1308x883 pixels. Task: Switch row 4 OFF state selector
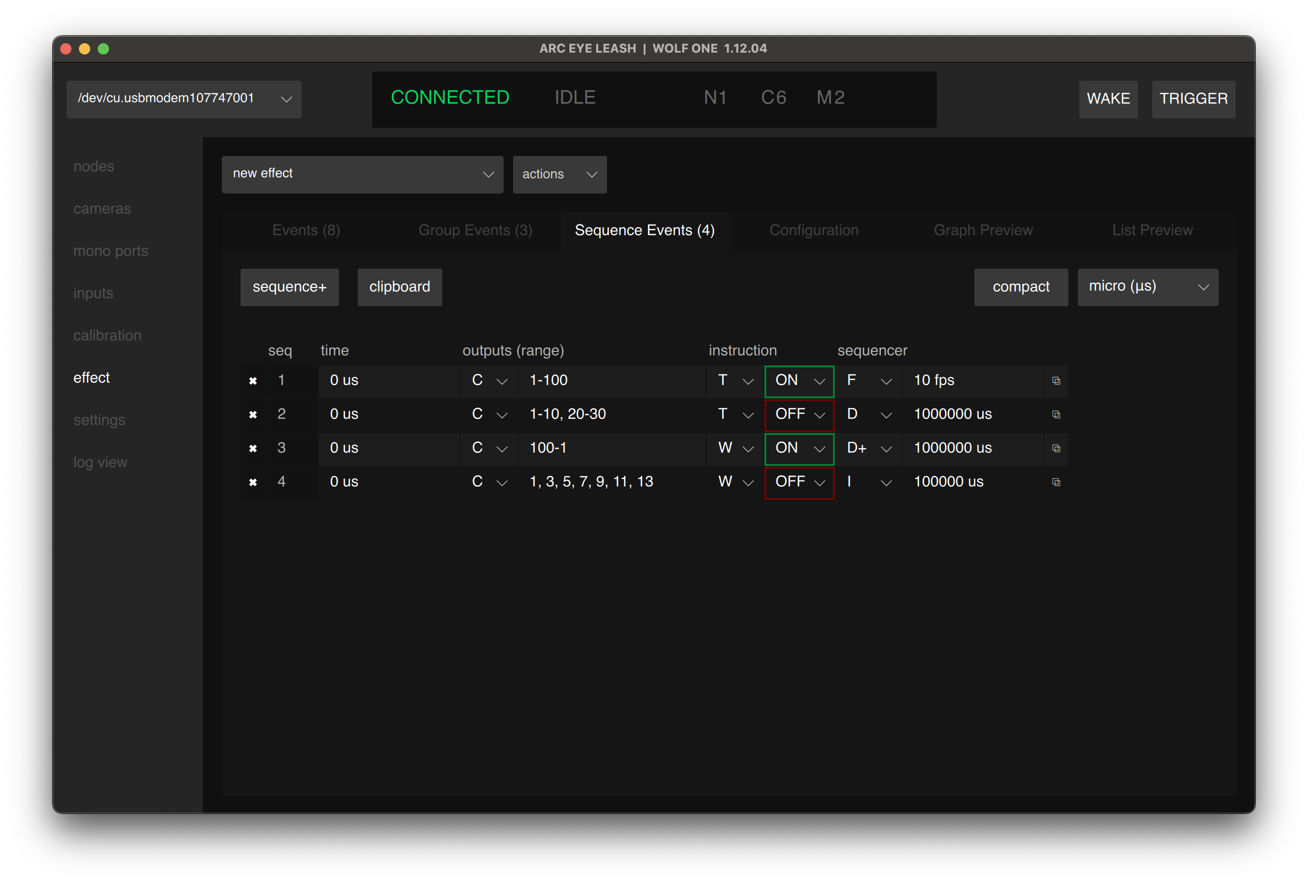pyautogui.click(x=799, y=482)
